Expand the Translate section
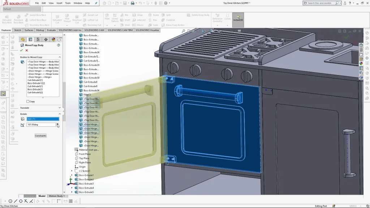The width and height of the screenshot is (370, 208). [x=60, y=108]
